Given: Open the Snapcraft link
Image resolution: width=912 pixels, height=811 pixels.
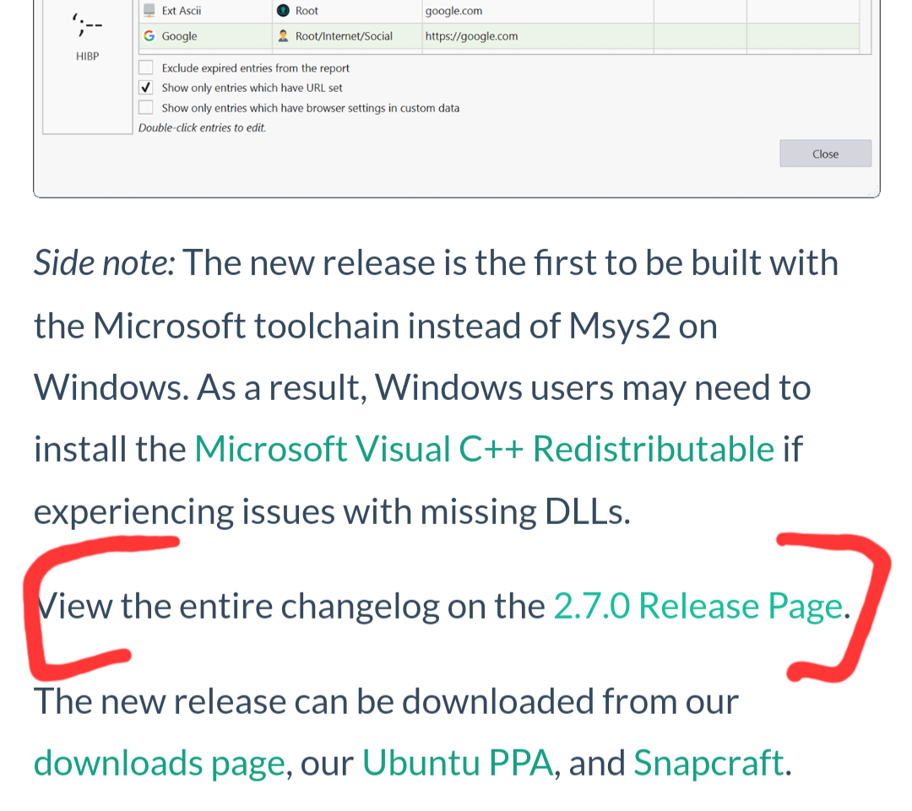Looking at the screenshot, I should click(708, 762).
